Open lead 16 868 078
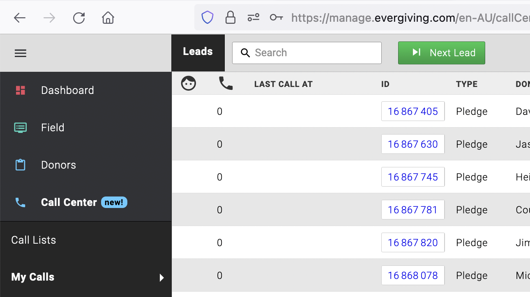 pos(413,275)
